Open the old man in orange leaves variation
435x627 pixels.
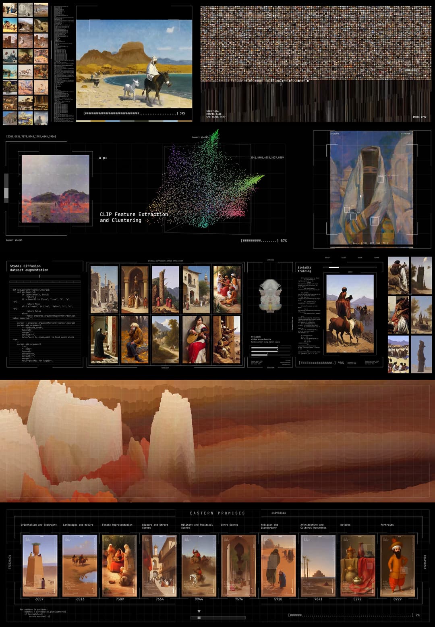click(x=135, y=340)
